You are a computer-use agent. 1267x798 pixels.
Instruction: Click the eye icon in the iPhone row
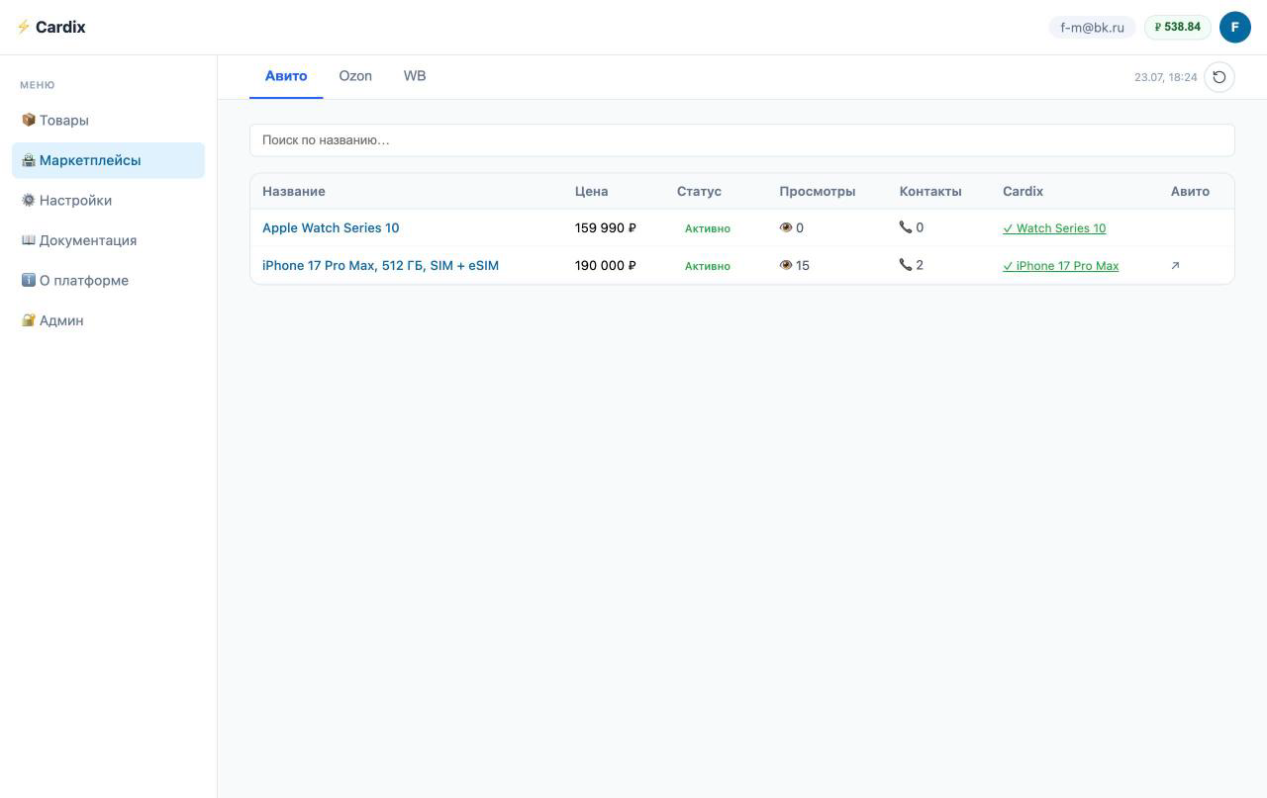tap(786, 265)
